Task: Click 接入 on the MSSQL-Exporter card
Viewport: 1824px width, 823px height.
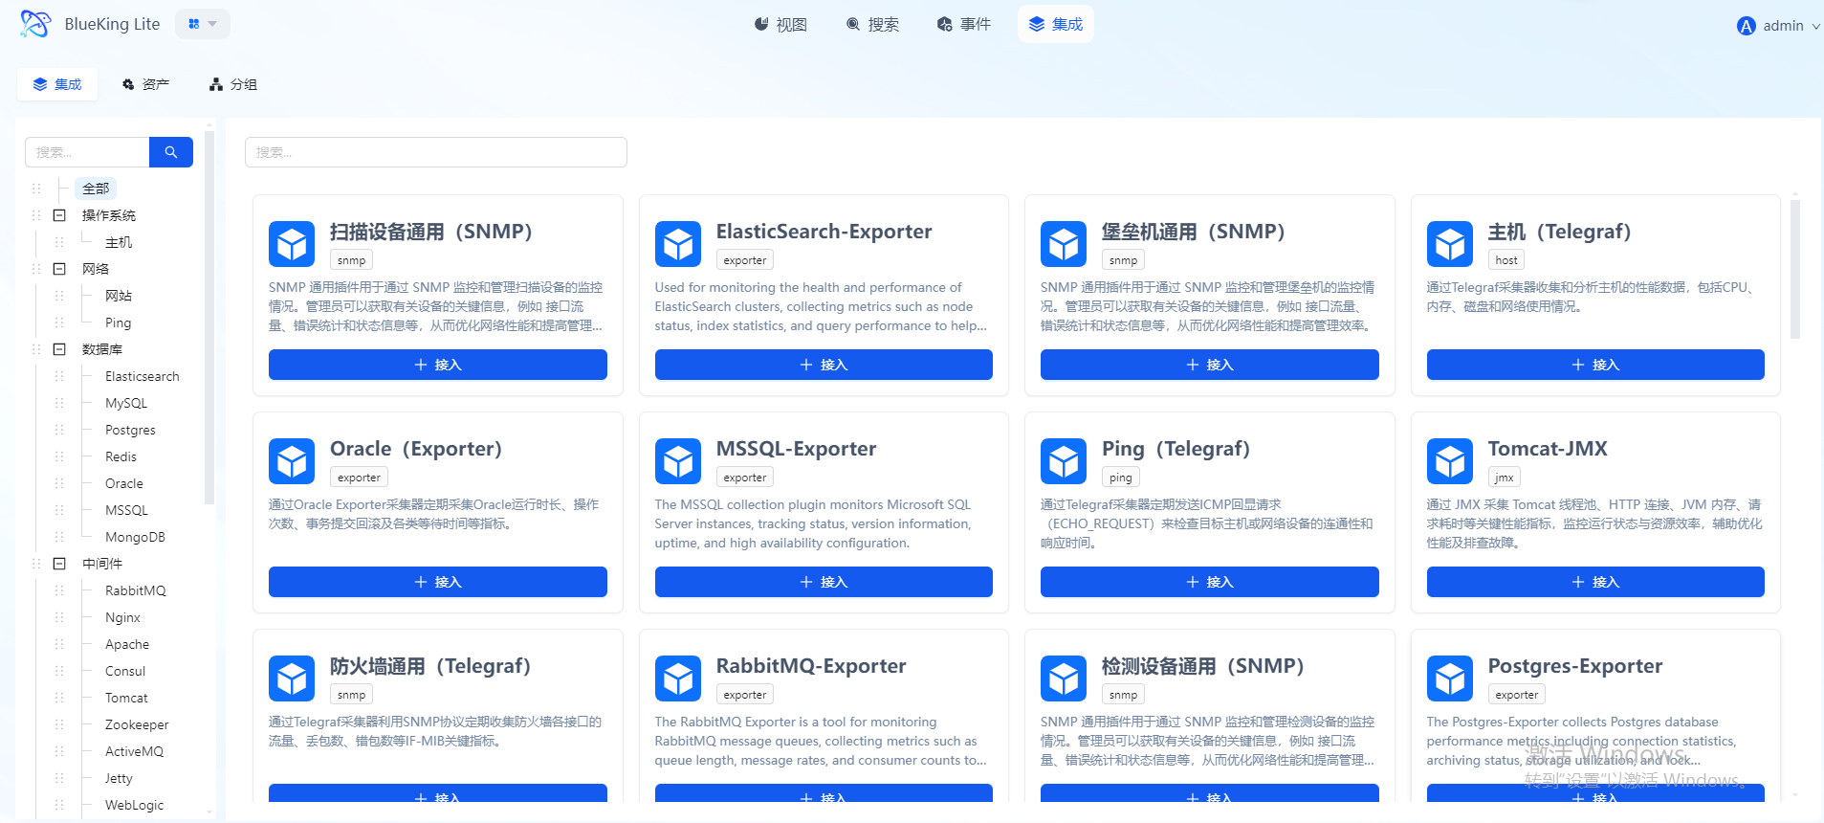Action: [x=824, y=582]
